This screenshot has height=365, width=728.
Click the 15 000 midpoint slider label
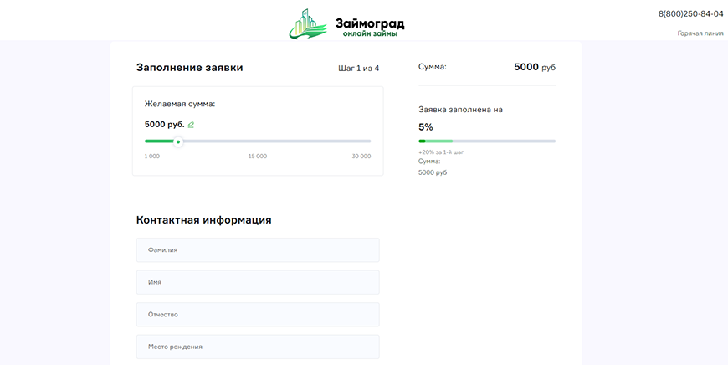coord(258,157)
